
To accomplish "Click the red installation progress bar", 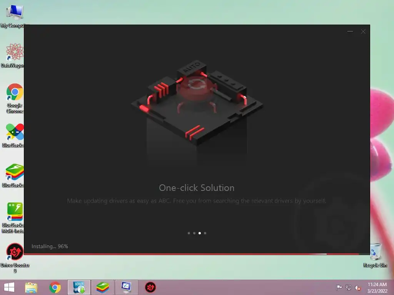I will click(x=197, y=254).
